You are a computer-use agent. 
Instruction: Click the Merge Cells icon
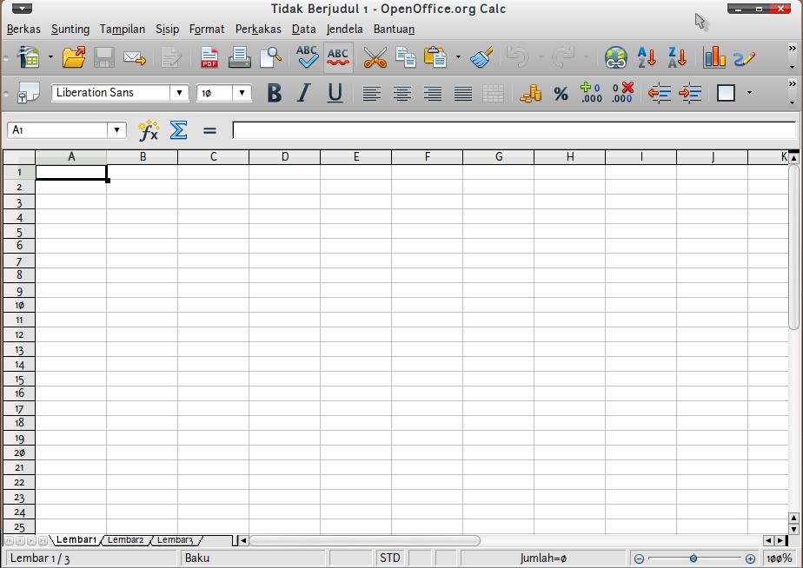(493, 94)
